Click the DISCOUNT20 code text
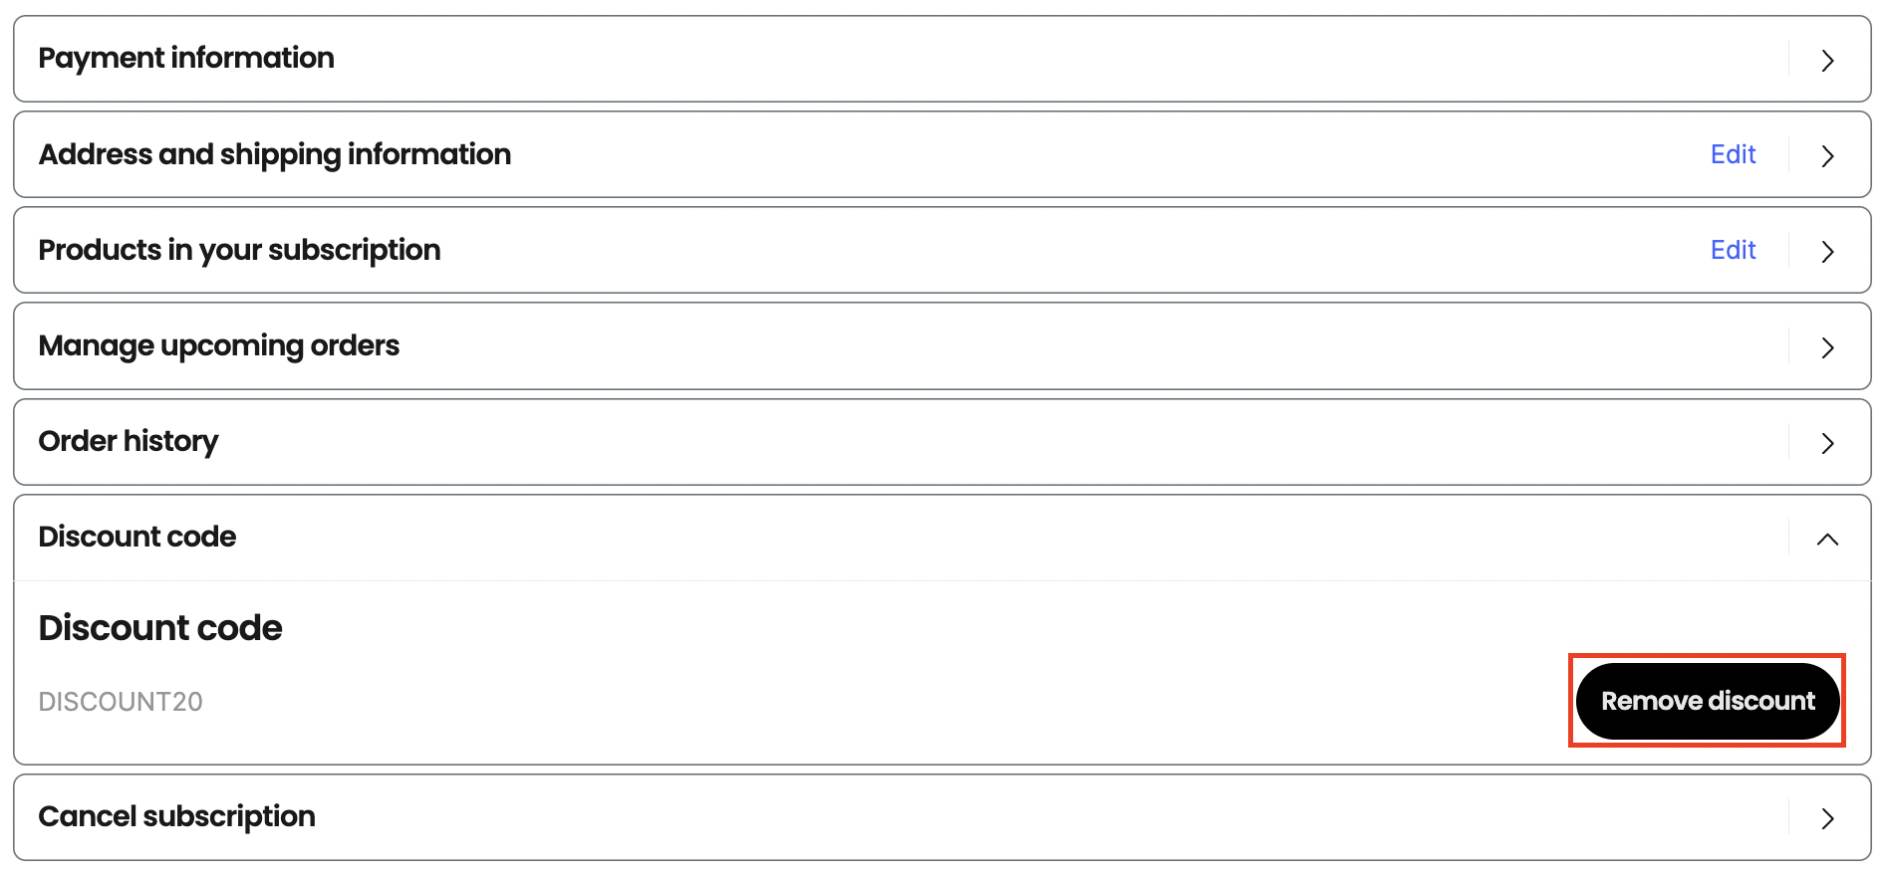 tap(121, 702)
